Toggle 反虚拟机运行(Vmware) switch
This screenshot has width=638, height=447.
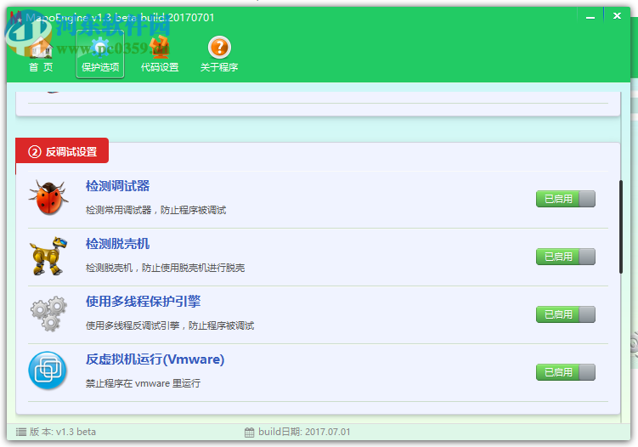pos(566,372)
